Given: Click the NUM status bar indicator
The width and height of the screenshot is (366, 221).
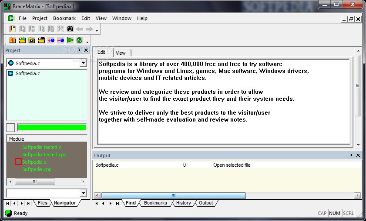Looking at the screenshot, I should coord(335,213).
